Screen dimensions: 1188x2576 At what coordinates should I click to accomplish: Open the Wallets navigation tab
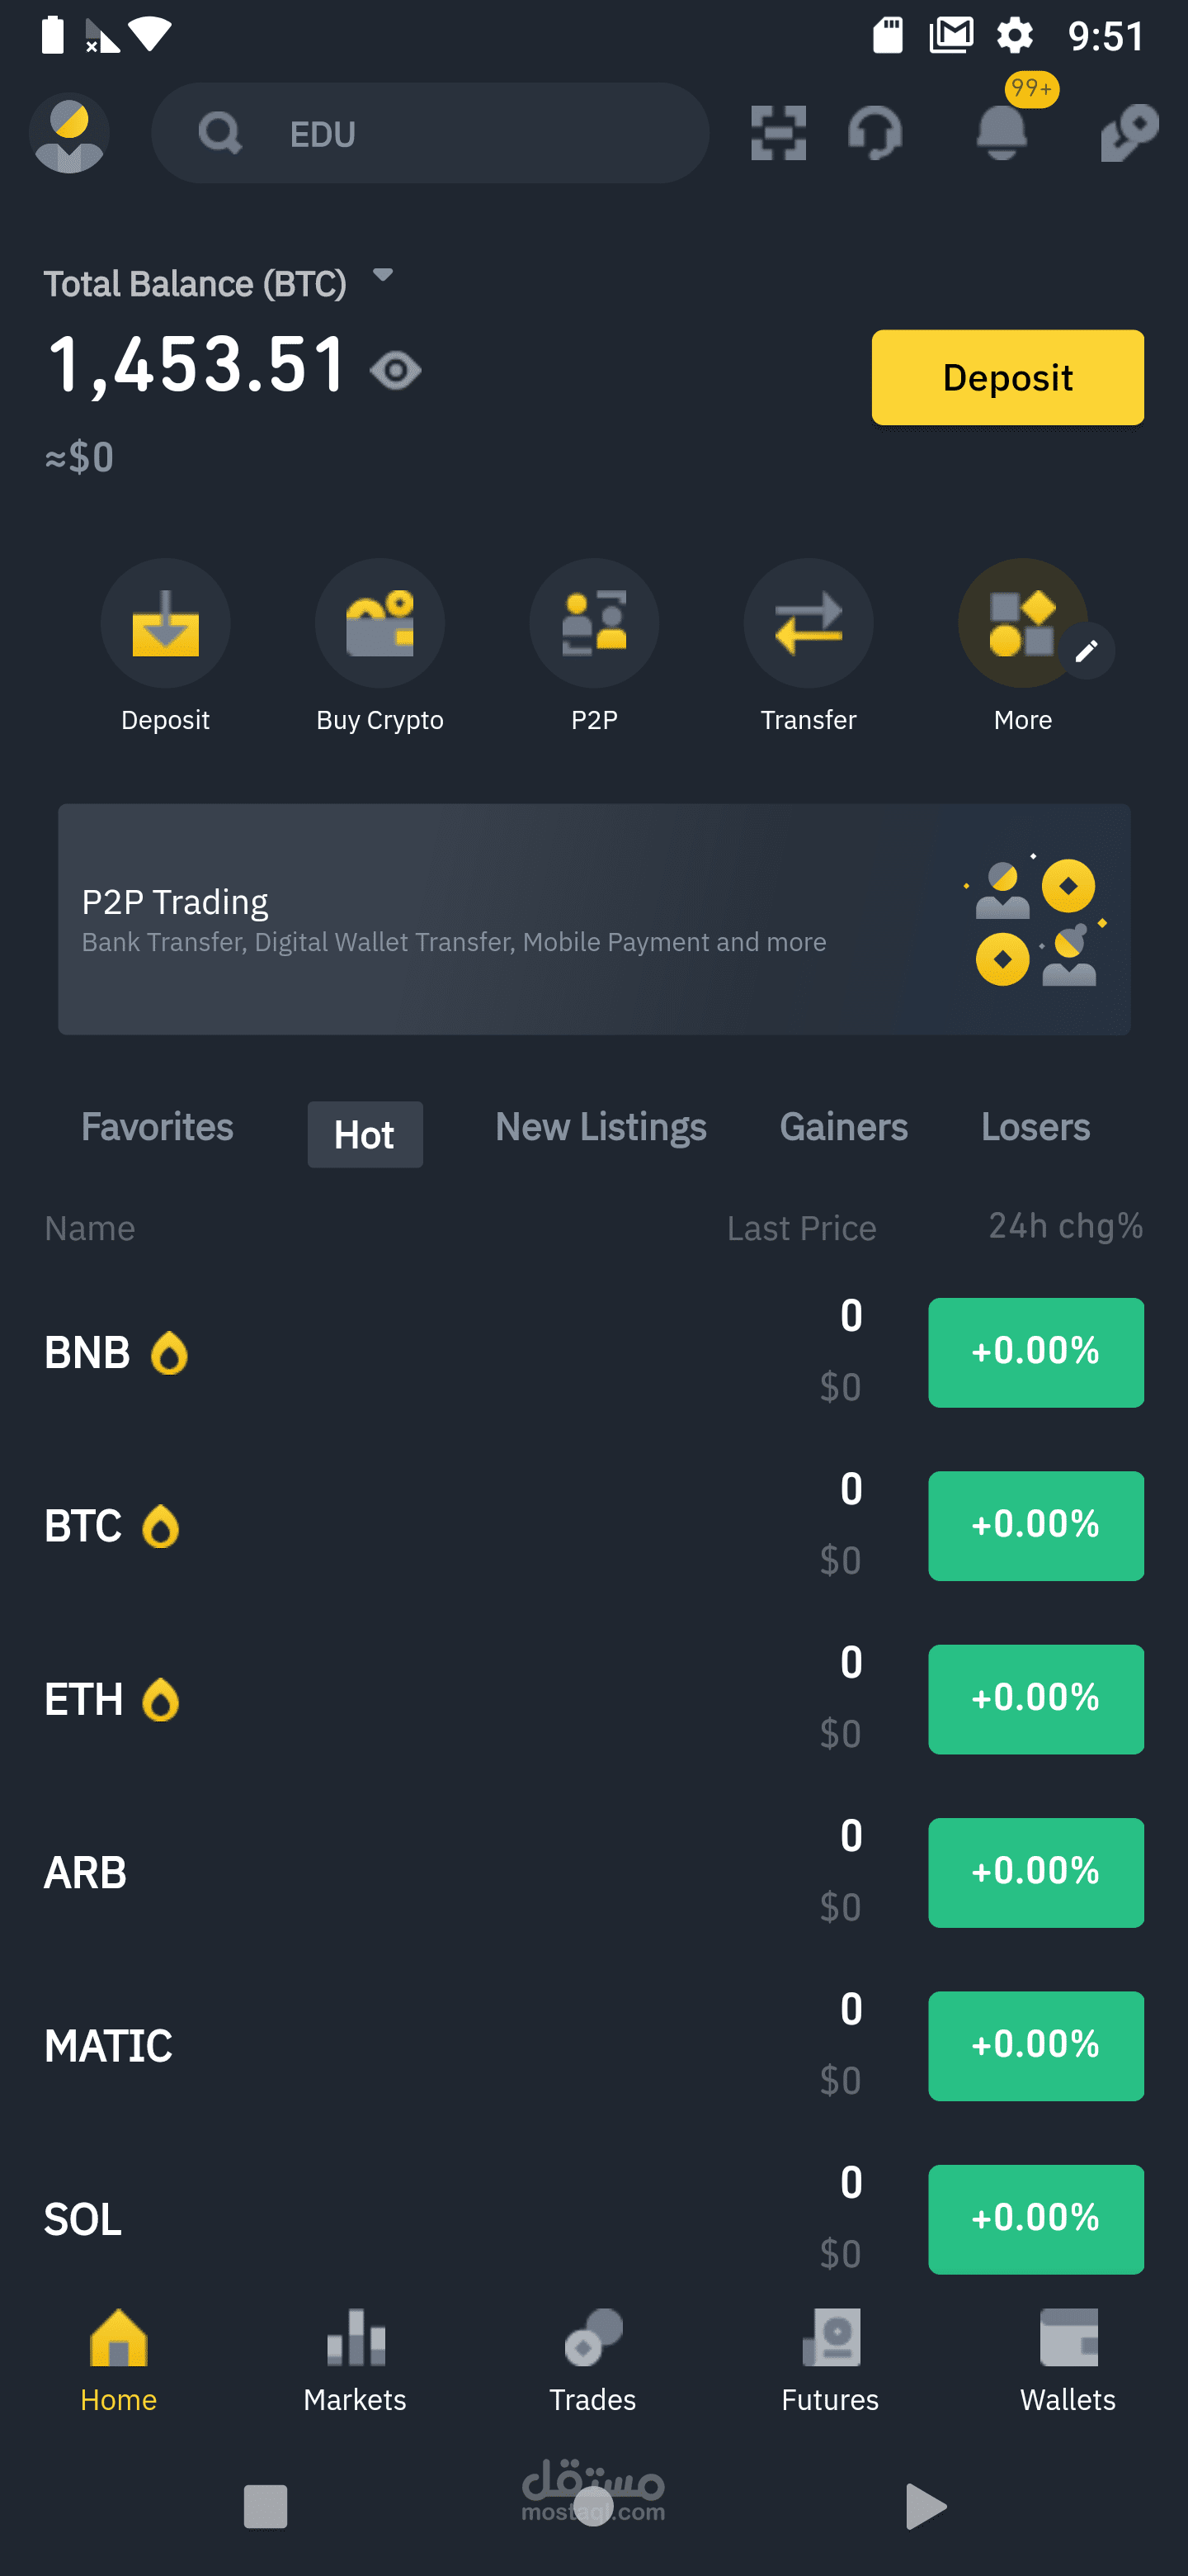coord(1067,2360)
